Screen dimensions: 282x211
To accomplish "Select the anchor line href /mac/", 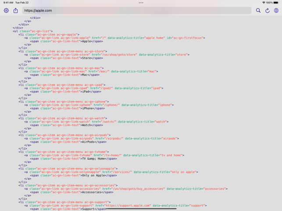I will pos(91,71).
